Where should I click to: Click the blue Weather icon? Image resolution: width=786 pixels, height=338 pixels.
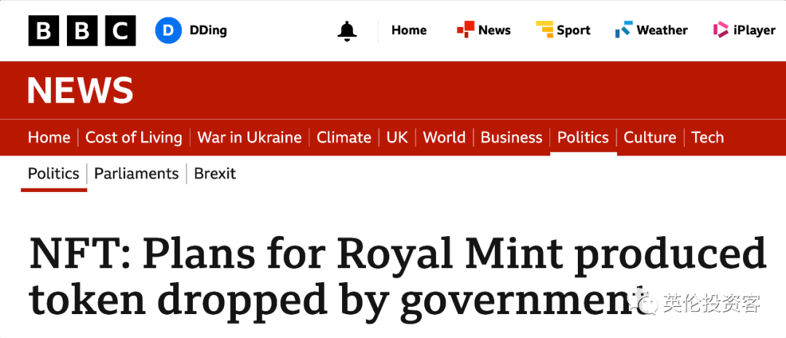pyautogui.click(x=624, y=30)
